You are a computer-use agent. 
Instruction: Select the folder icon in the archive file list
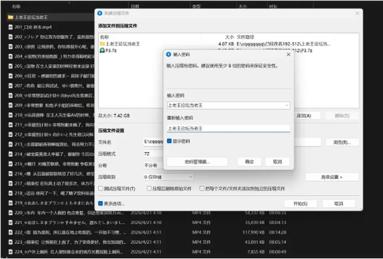coord(102,44)
